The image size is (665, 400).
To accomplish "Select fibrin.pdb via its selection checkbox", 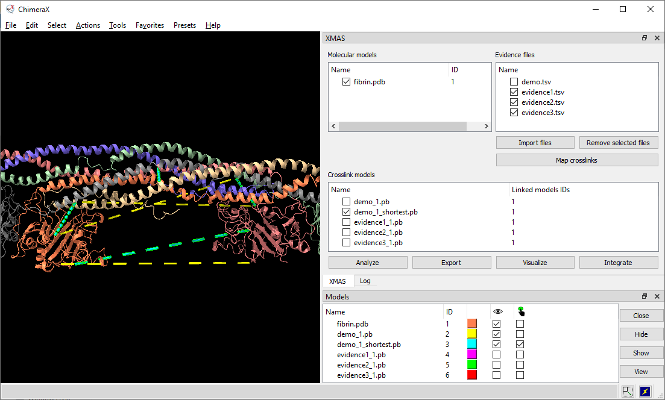I will pyautogui.click(x=520, y=323).
